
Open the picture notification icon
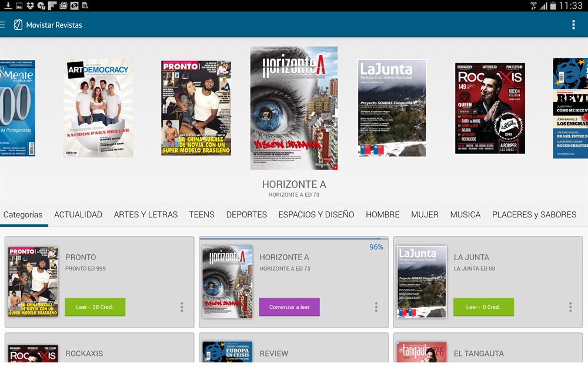pyautogui.click(x=19, y=5)
